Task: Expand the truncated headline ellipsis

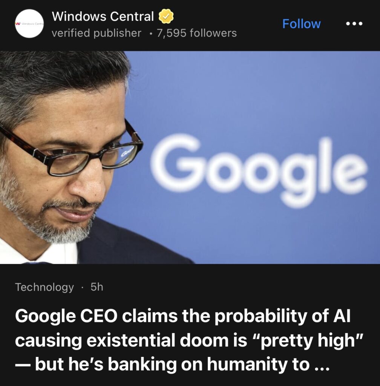Action: (x=322, y=365)
